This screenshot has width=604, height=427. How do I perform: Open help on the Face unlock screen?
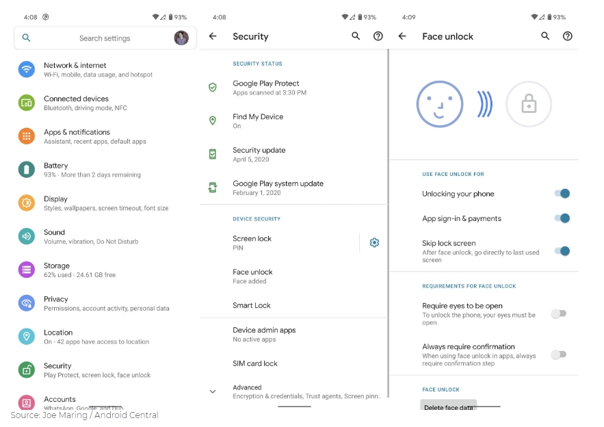(x=568, y=36)
